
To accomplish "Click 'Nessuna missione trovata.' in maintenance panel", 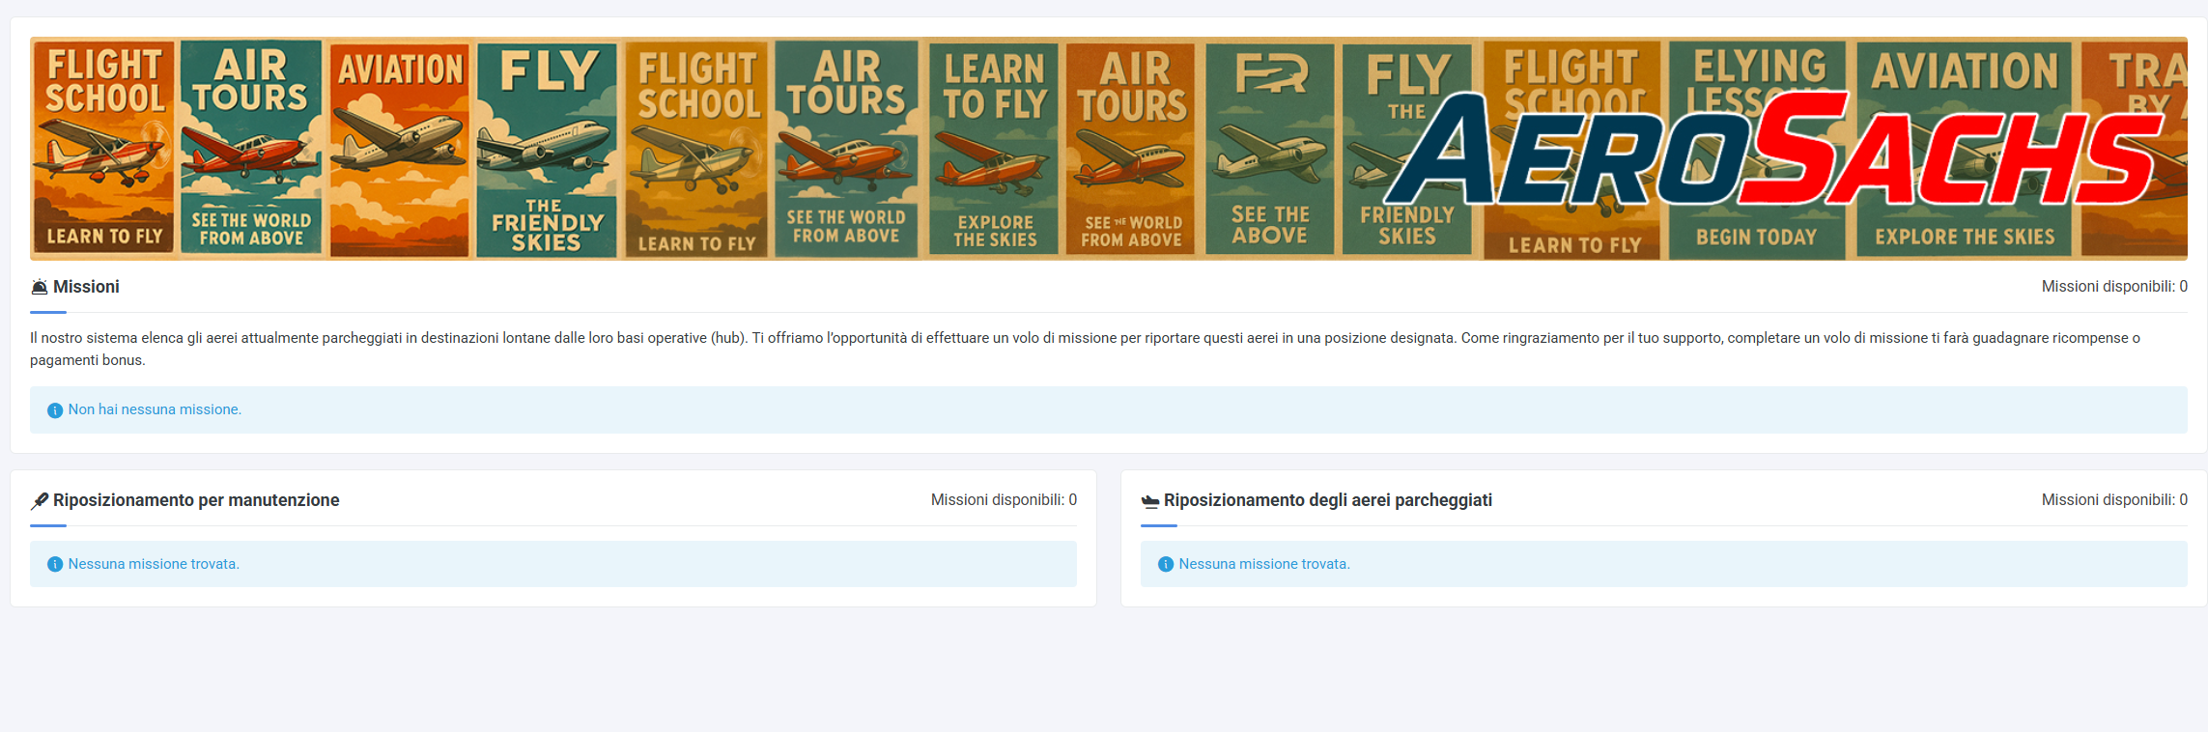I will (x=154, y=564).
